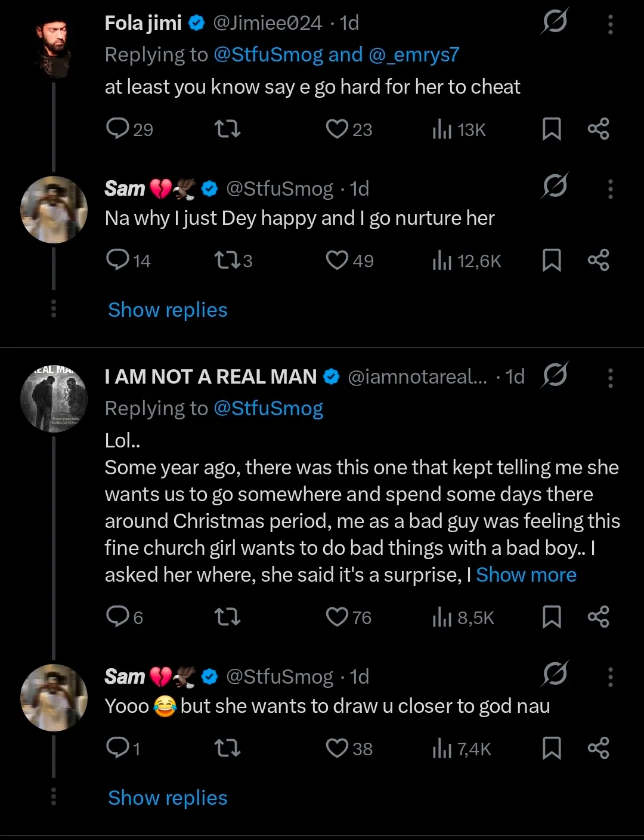Like Sam's "nurture her" tweet
The image size is (644, 840).
click(337, 260)
